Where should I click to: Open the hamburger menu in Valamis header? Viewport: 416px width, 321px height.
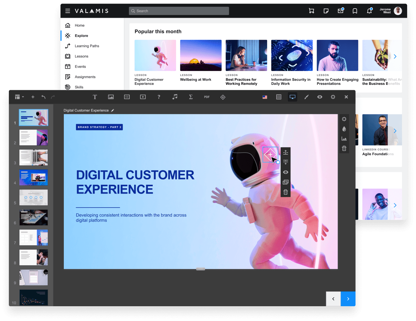click(x=68, y=11)
